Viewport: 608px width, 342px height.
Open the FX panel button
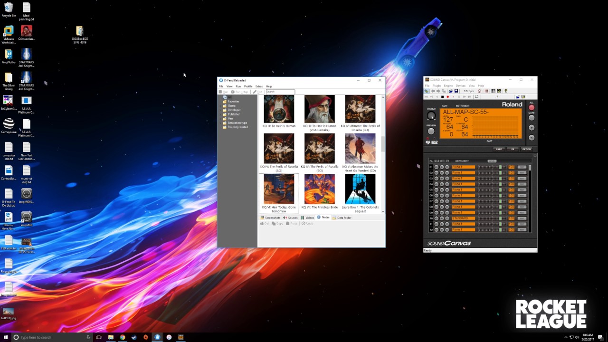pos(513,149)
